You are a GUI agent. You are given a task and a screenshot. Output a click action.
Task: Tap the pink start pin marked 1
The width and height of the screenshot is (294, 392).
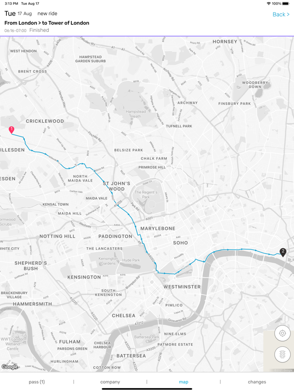click(x=11, y=130)
